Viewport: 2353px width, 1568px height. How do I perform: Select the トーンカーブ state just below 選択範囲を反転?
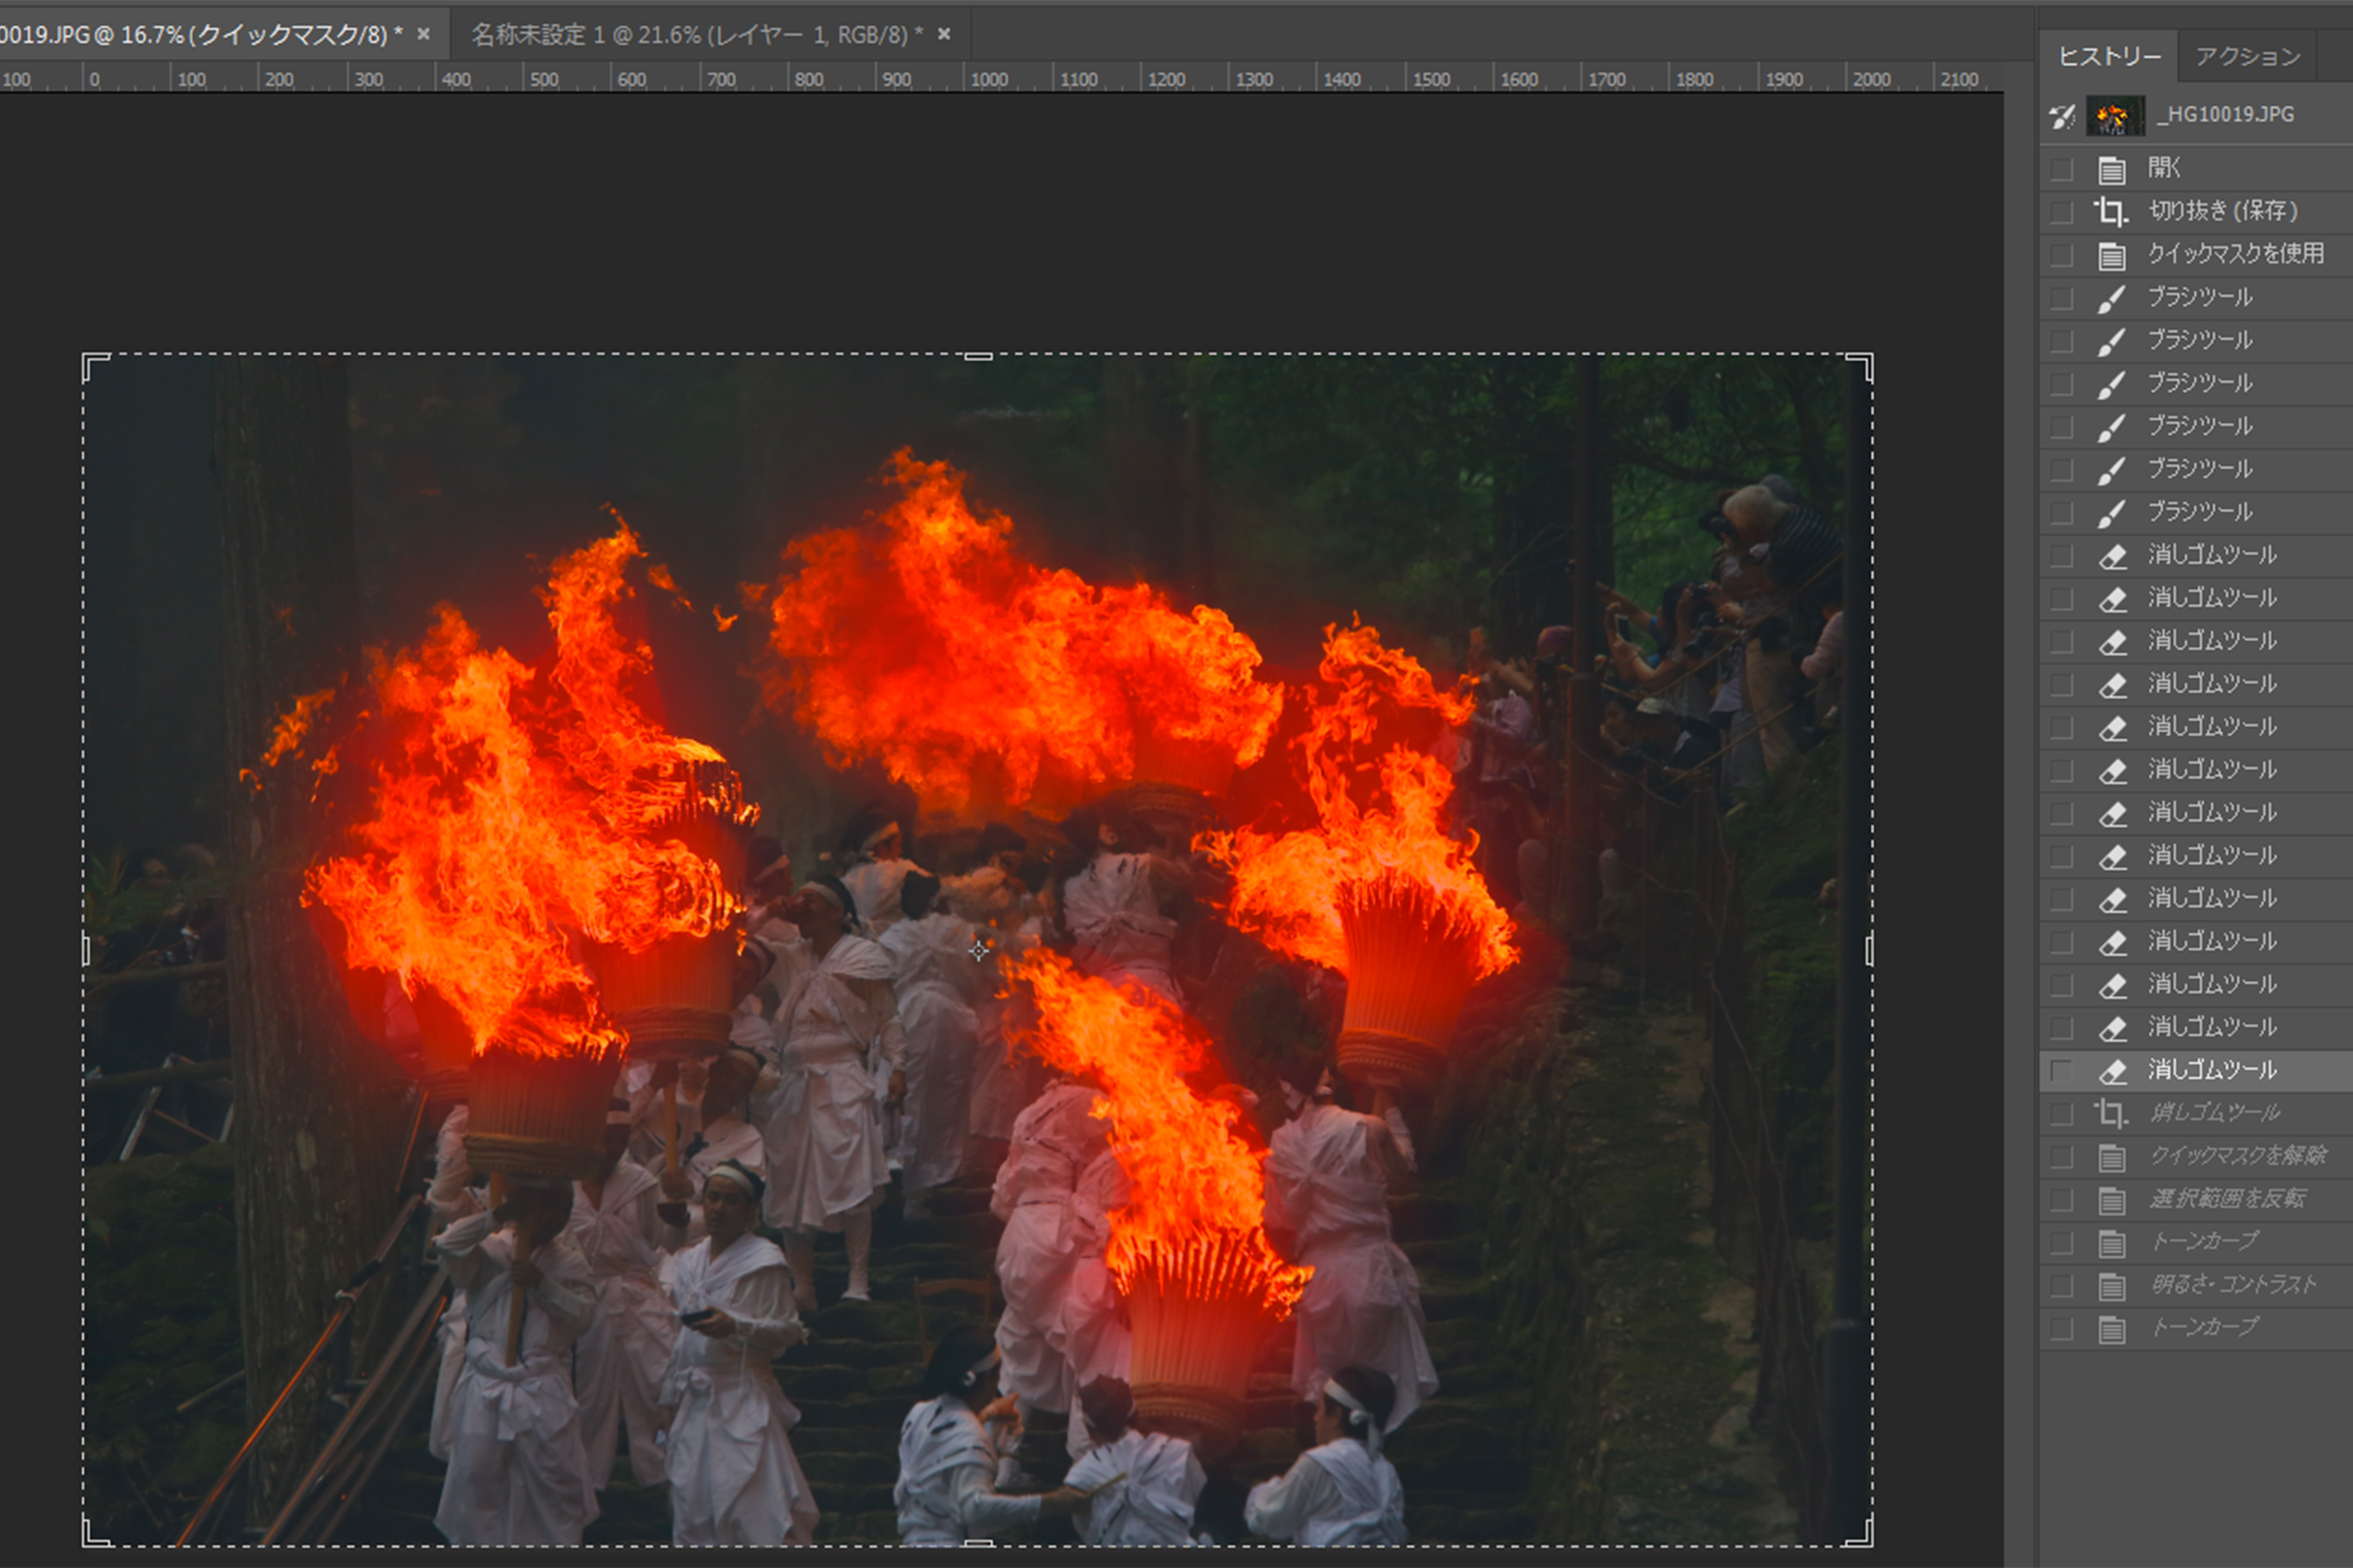click(2197, 1243)
